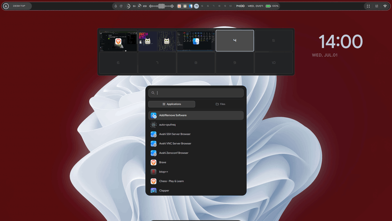Launch Avahi SSH Server Browser
The height and width of the screenshot is (221, 392).
tap(196, 134)
